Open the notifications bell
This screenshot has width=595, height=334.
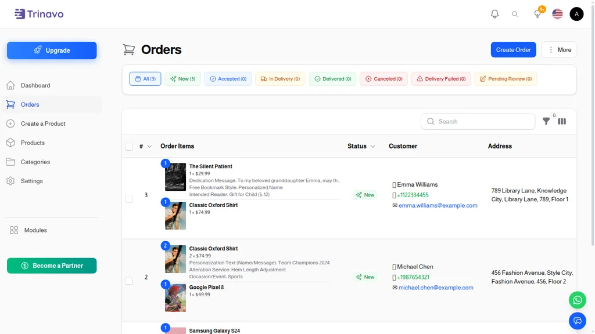click(494, 14)
